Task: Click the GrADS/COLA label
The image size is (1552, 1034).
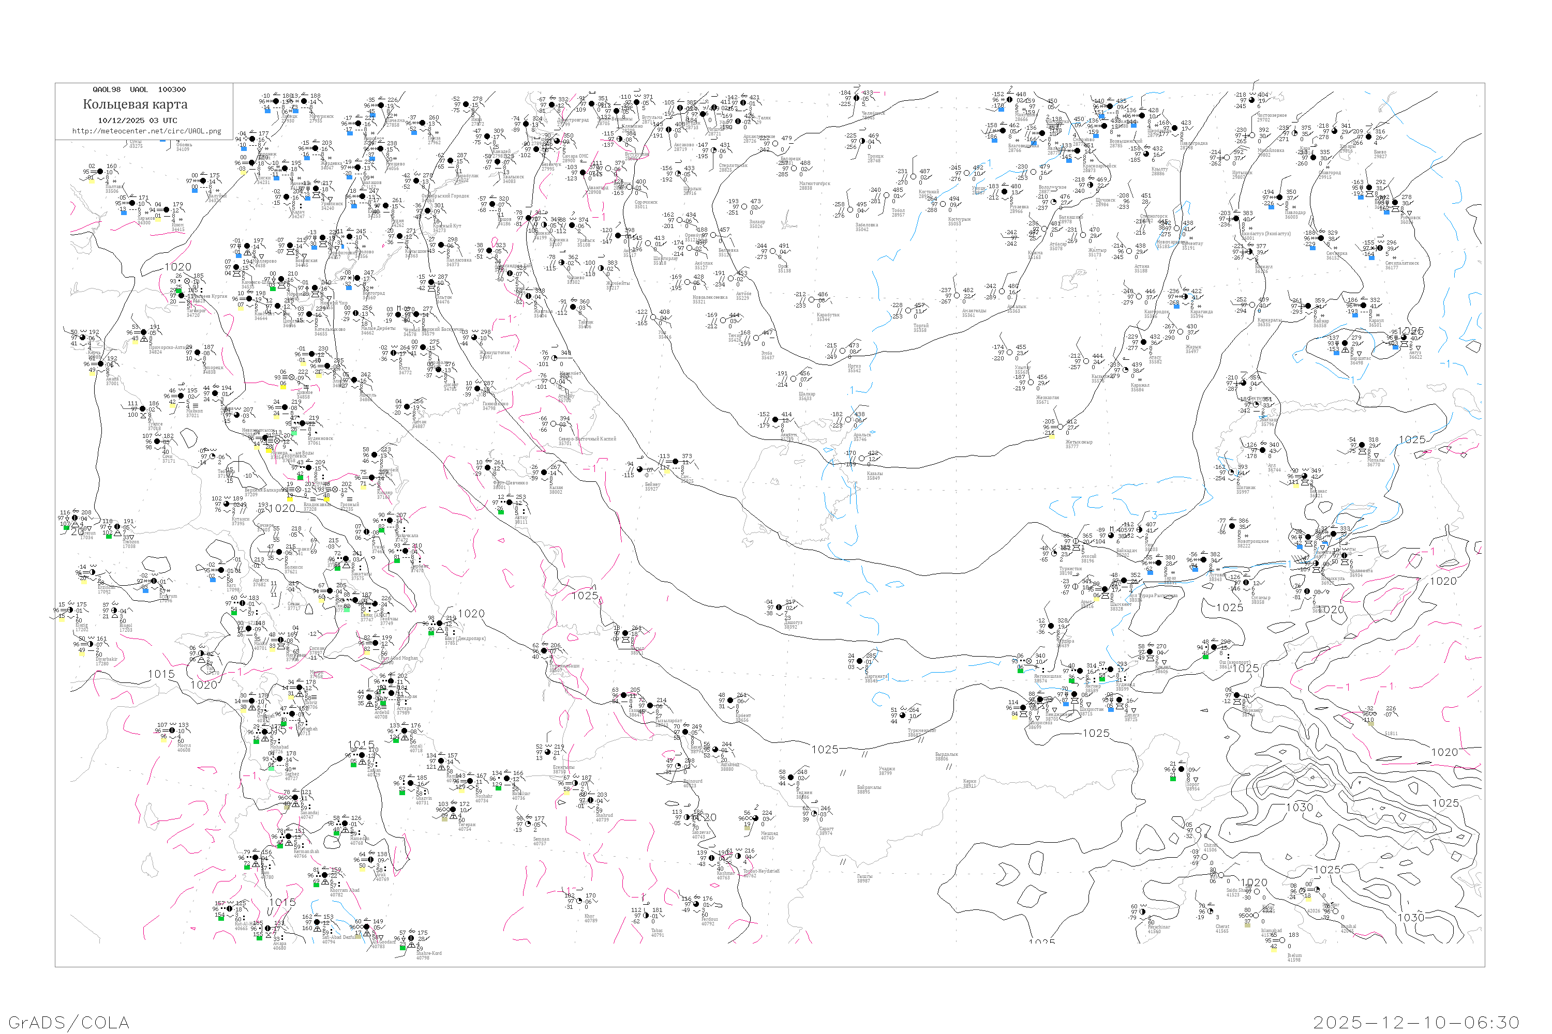Action: pos(69,1022)
